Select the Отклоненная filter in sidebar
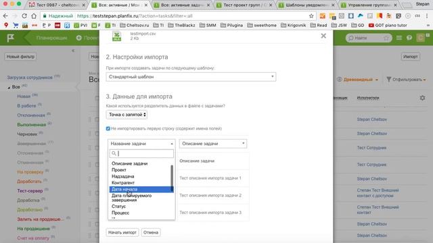The width and height of the screenshot is (433, 243). (31, 115)
